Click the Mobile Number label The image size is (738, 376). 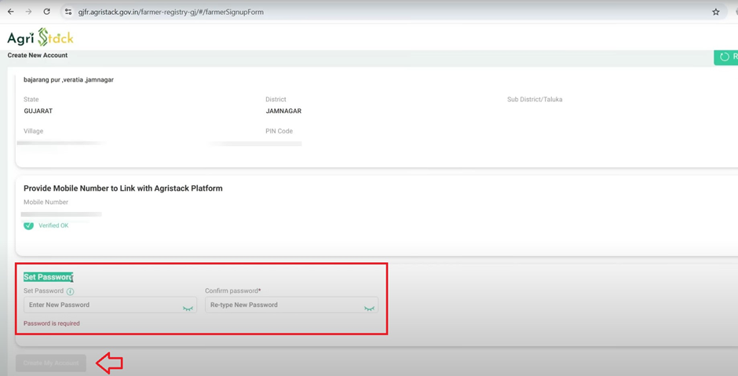pos(46,202)
